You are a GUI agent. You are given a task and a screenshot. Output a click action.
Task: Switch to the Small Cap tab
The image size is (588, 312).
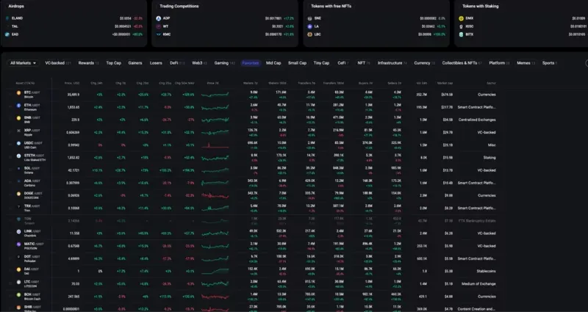[x=298, y=63]
